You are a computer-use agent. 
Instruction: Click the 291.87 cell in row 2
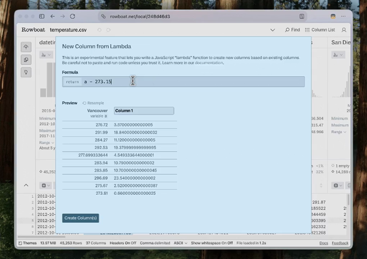pos(319,202)
